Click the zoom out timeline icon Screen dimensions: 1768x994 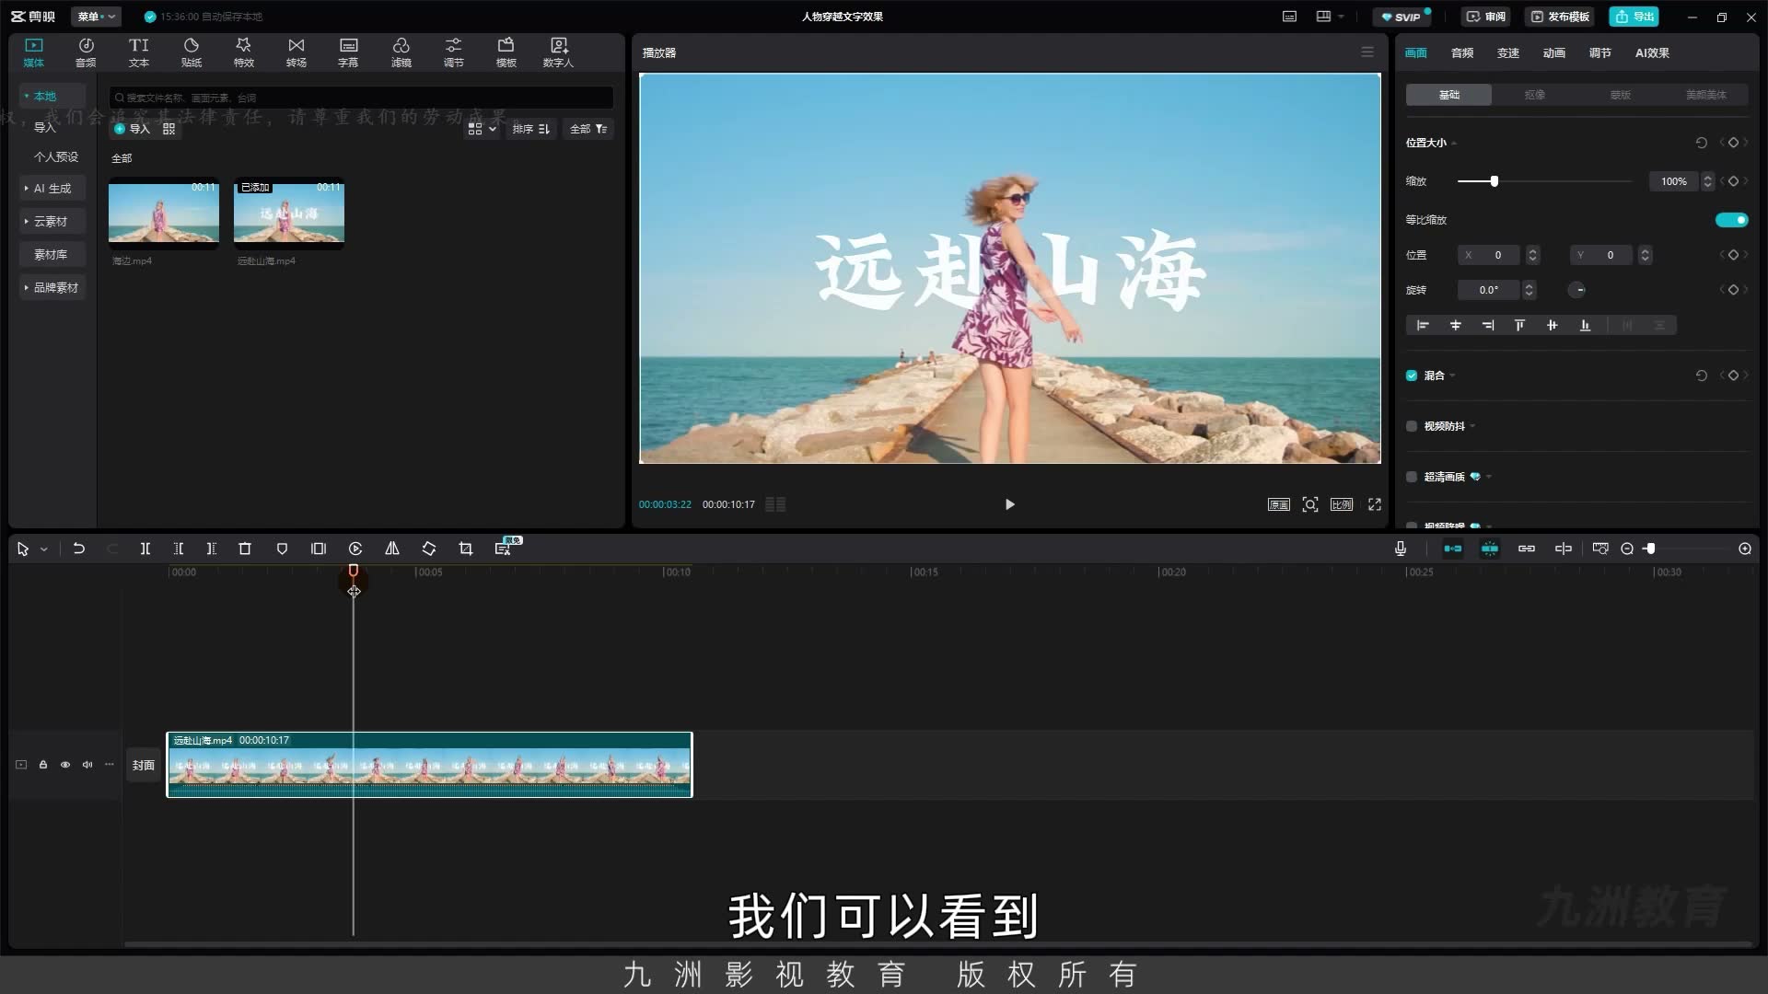(1627, 549)
